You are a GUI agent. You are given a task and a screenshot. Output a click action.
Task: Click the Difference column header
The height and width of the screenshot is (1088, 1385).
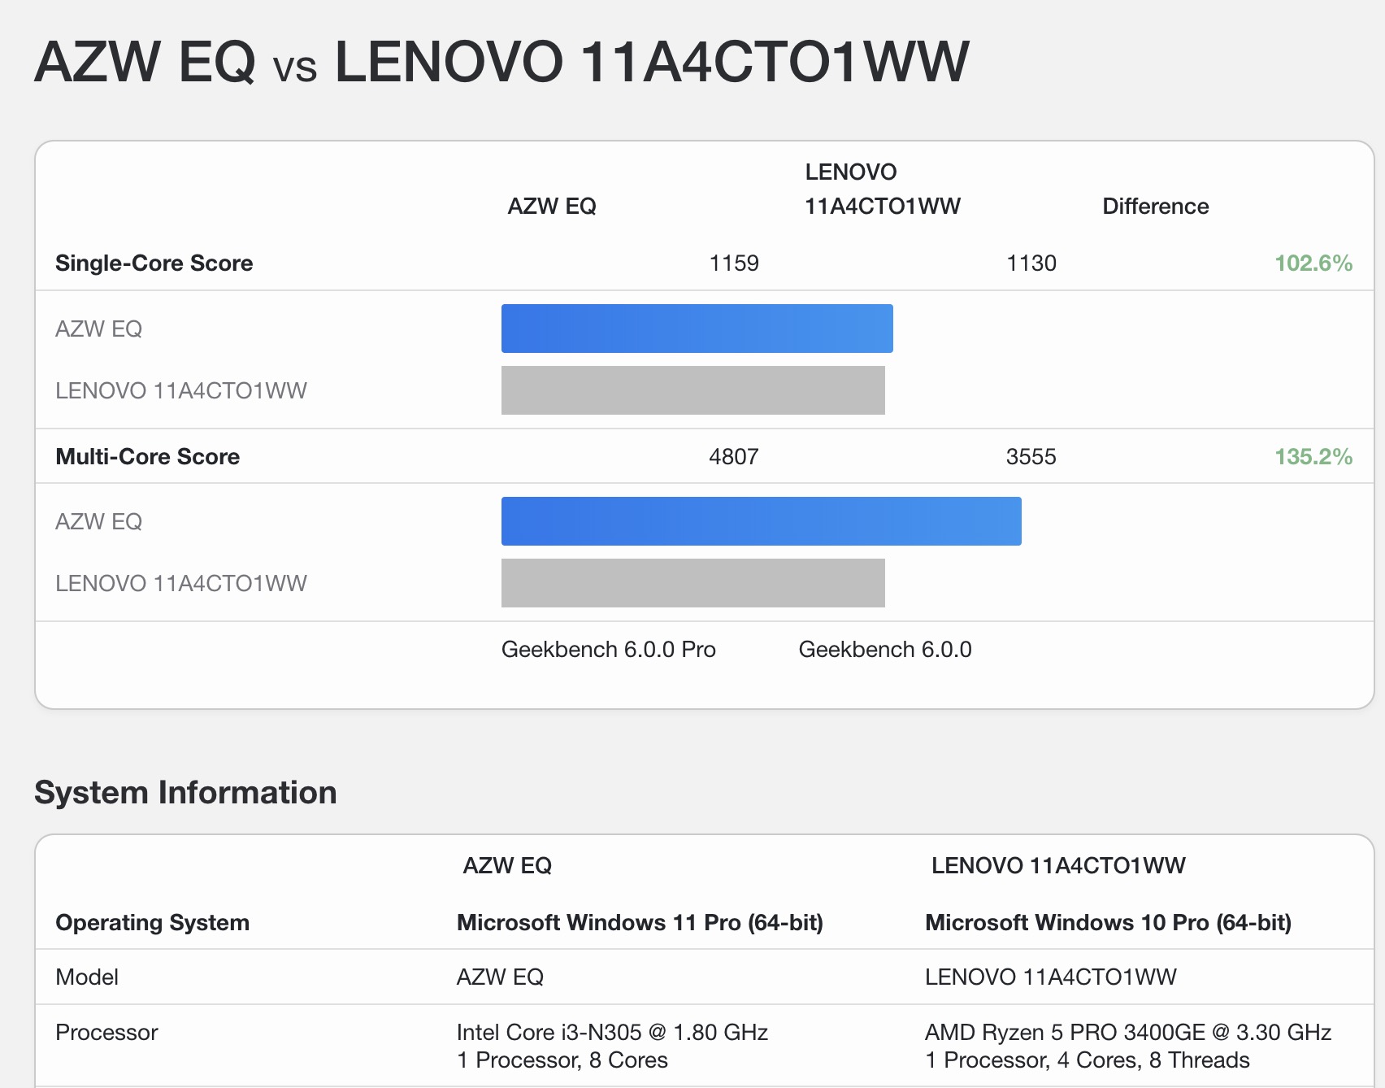(1155, 207)
